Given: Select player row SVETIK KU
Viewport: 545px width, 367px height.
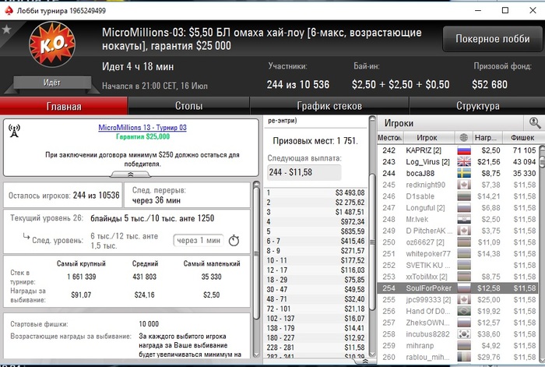Looking at the screenshot, I should [x=458, y=265].
